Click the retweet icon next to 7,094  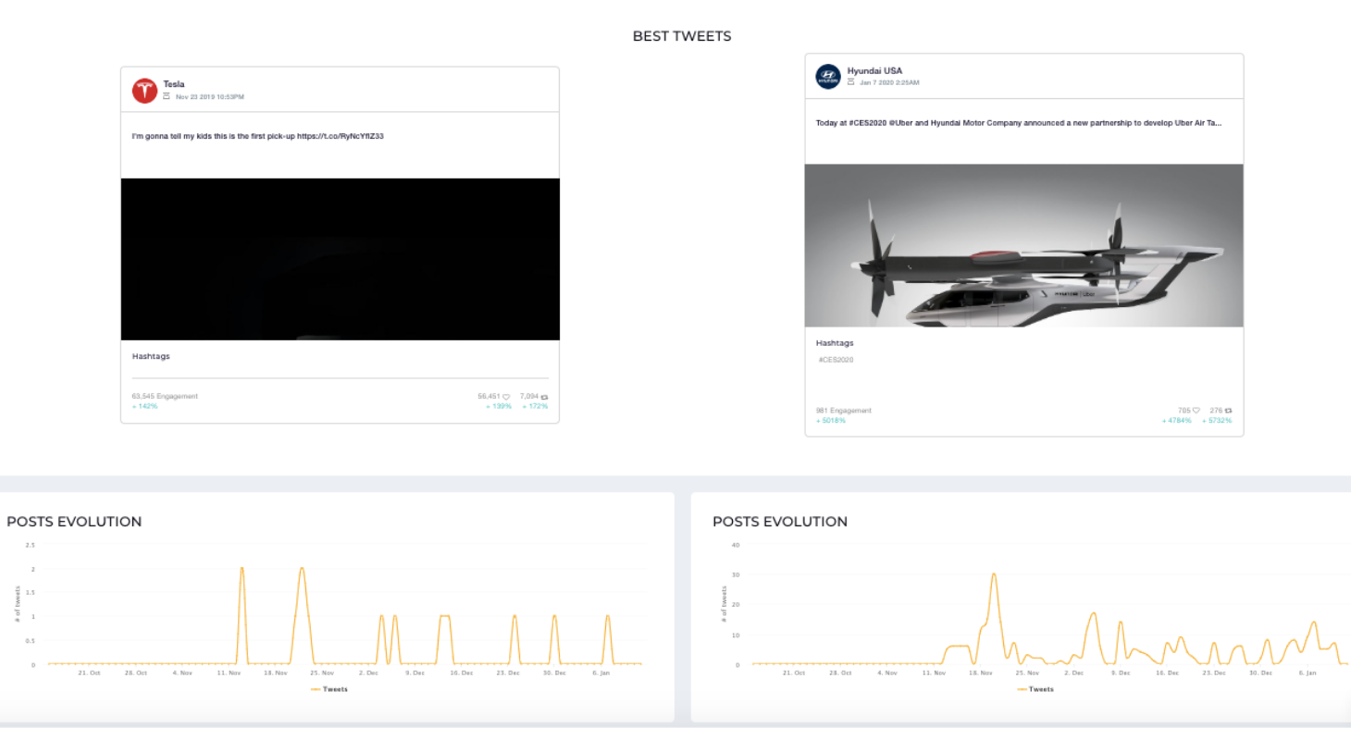pos(544,397)
